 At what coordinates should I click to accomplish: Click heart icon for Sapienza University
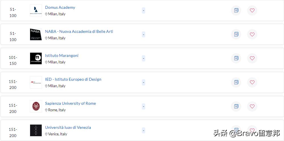252,106
